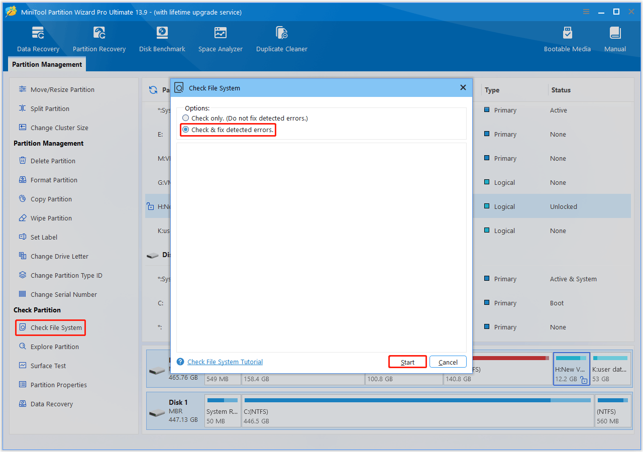Select Wipe Partition action
643x452 pixels.
point(51,218)
